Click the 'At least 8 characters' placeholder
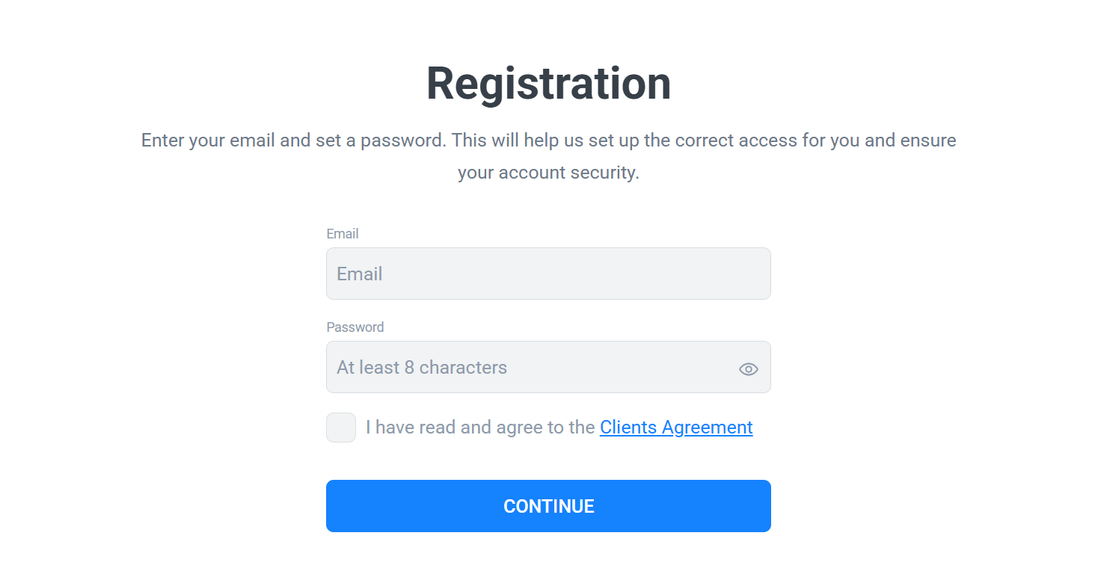This screenshot has height=580, width=1098. pyautogui.click(x=422, y=367)
